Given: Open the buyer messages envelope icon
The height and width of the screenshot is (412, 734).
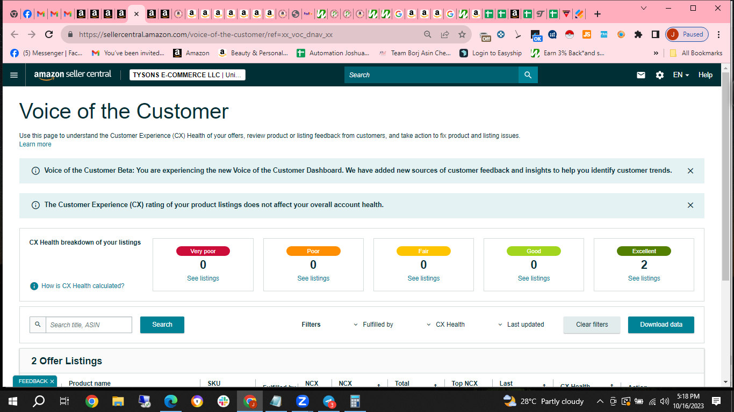Looking at the screenshot, I should point(641,75).
